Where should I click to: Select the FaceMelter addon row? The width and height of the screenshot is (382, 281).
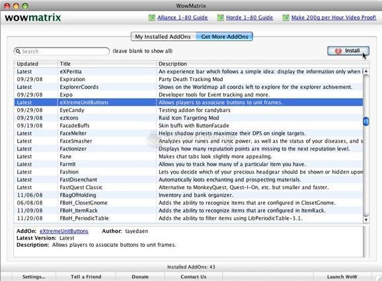pos(188,133)
